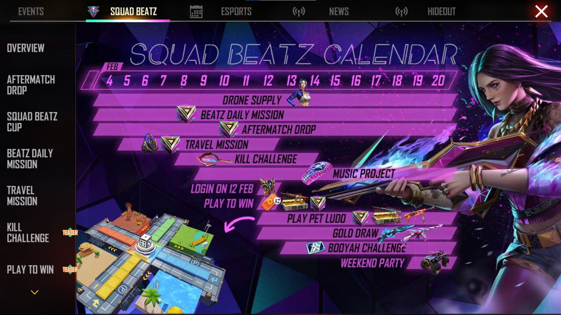Select the calendar tab icon

pyautogui.click(x=196, y=11)
